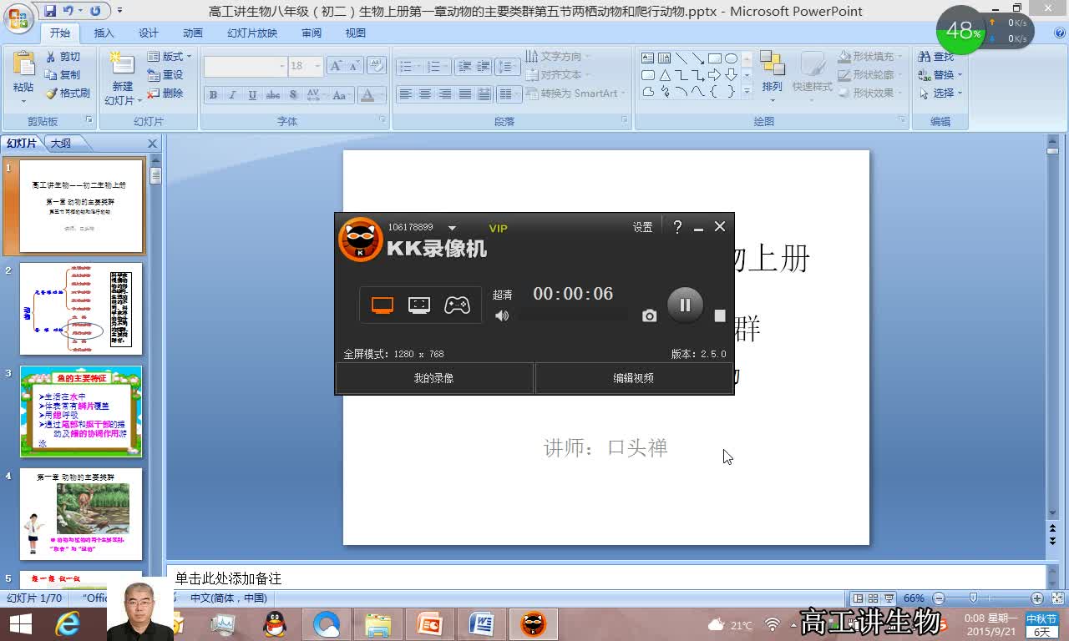
Task: Open the 开始 ribbon tab
Action: (60, 33)
